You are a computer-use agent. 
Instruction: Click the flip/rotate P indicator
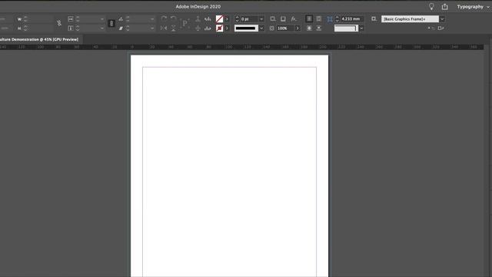click(x=184, y=23)
